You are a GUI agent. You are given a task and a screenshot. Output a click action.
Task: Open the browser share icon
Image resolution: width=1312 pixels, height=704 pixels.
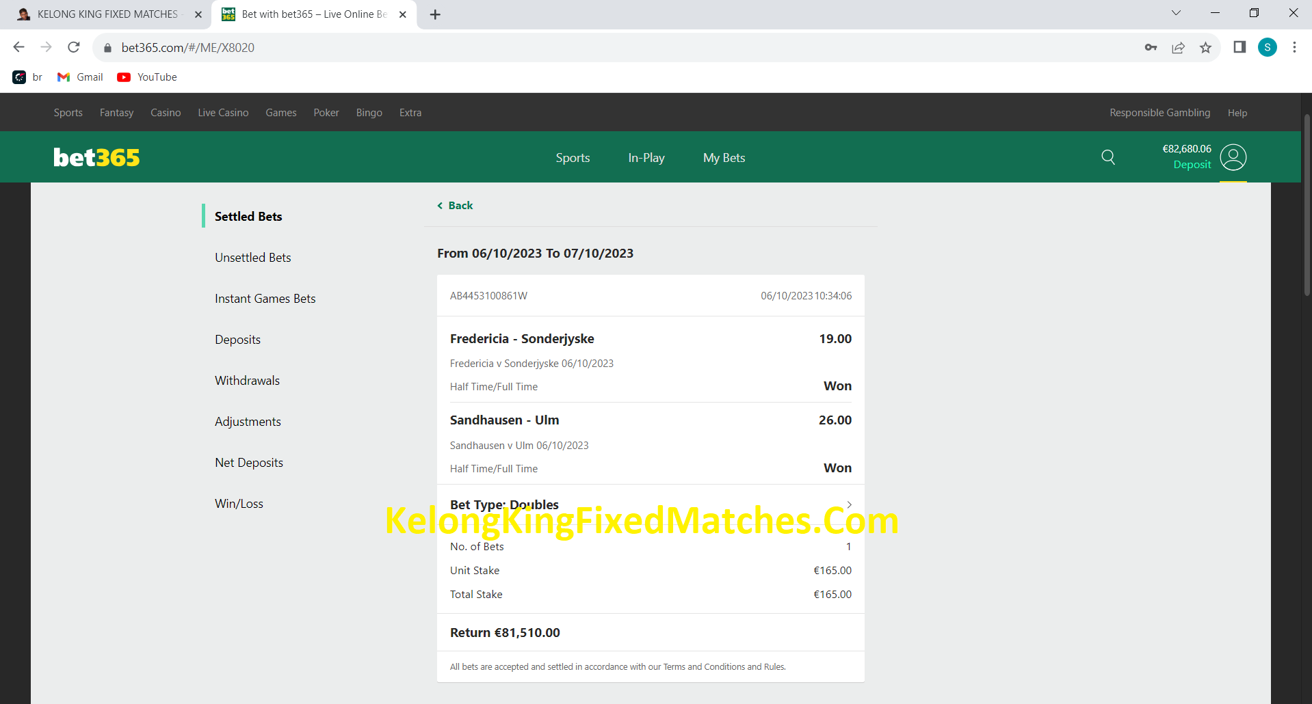coord(1178,47)
